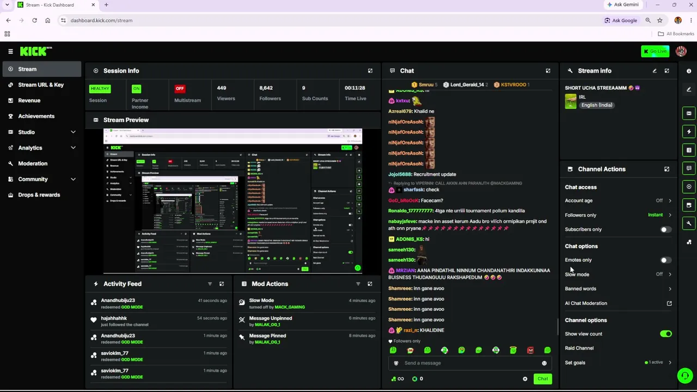Pick the red angry emote
697x392 pixels.
(530, 350)
